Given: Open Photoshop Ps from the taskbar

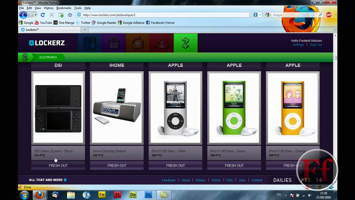Looking at the screenshot, I should click(148, 195).
